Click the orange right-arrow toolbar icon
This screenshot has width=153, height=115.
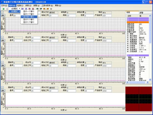click(x=48, y=9)
